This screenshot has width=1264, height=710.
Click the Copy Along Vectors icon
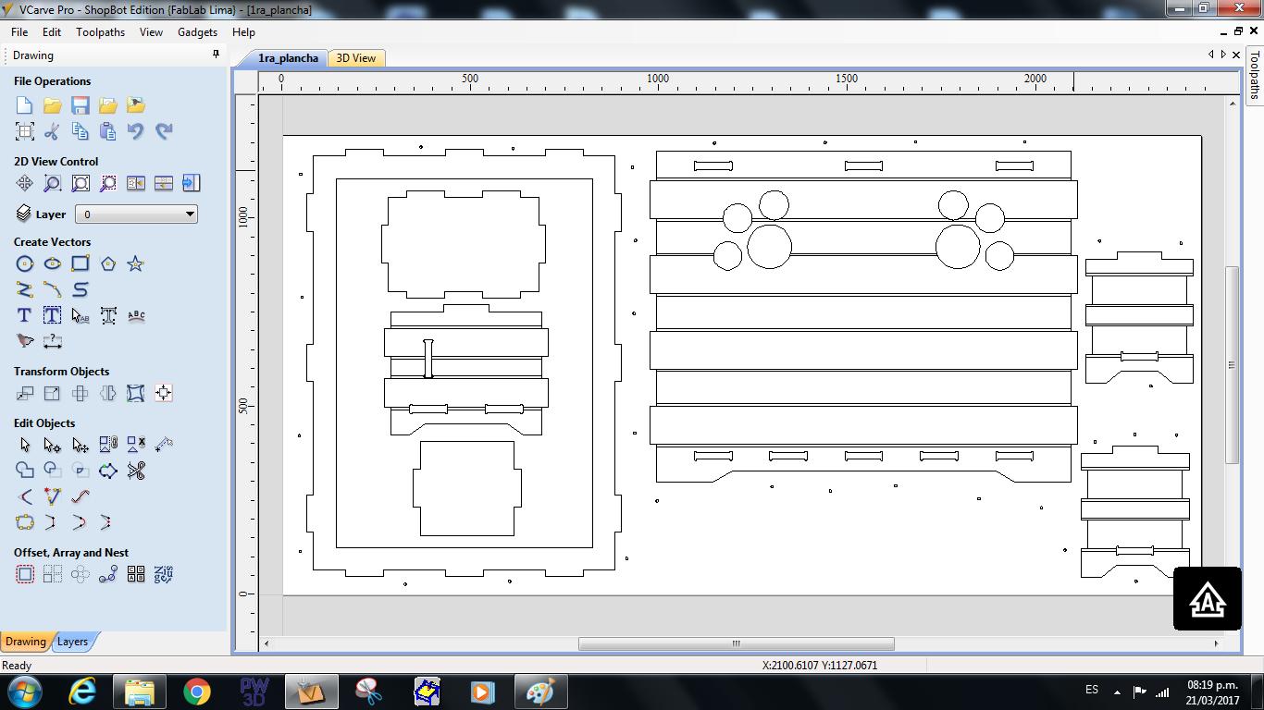[x=108, y=574]
